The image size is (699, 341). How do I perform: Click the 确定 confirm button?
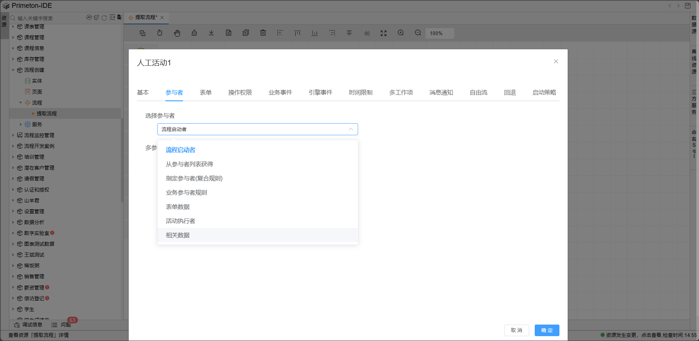(547, 330)
